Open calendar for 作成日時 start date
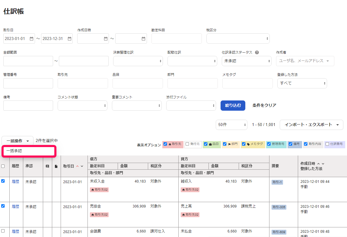347x237 pixels. click(x=106, y=38)
